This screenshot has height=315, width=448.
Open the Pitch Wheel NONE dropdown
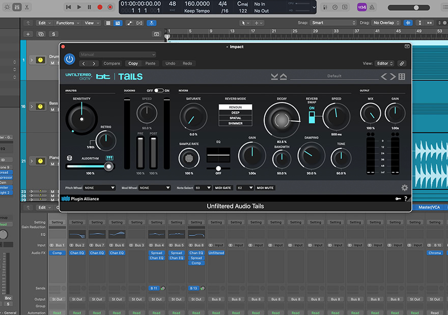99,188
